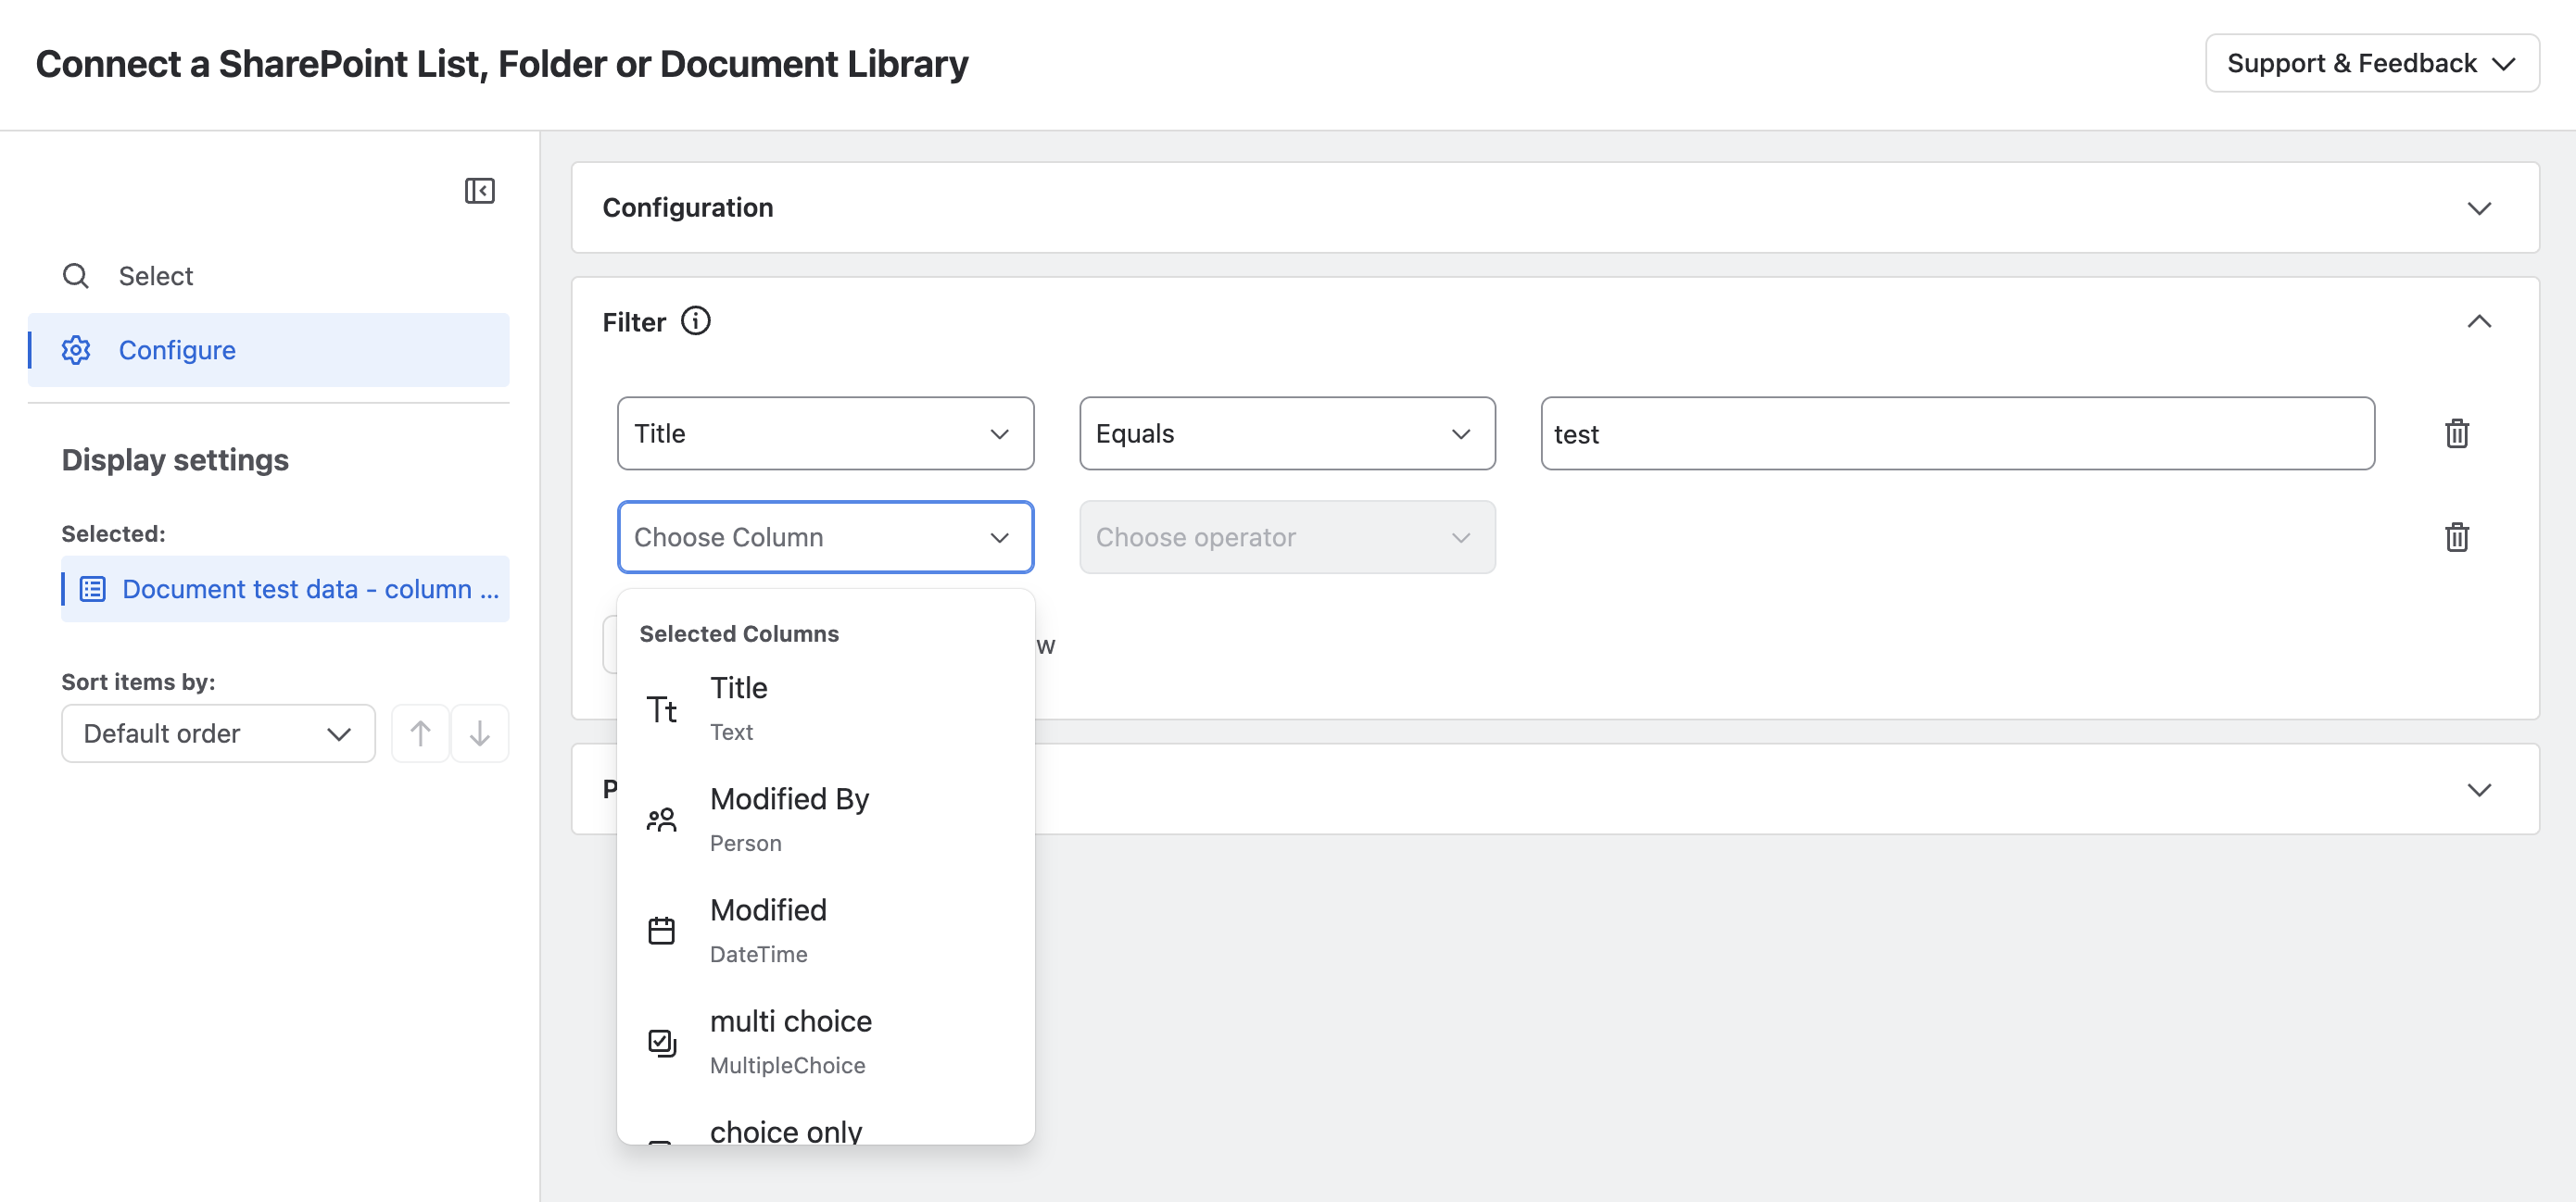Open the Default order sort dropdown
Screen dimensions: 2576x1202
[x=218, y=733]
